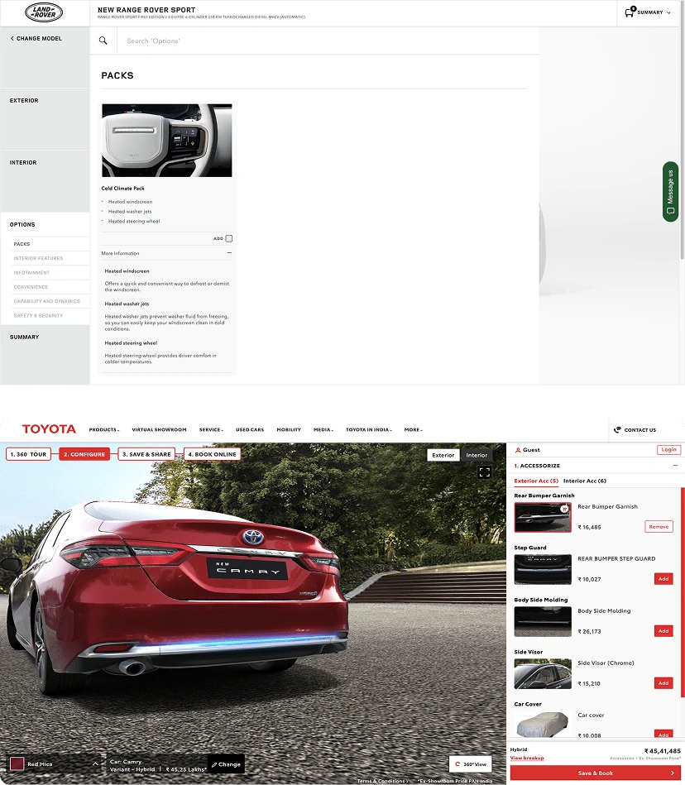
Task: Add the Rear Bumper Step Guard
Action: coord(663,579)
